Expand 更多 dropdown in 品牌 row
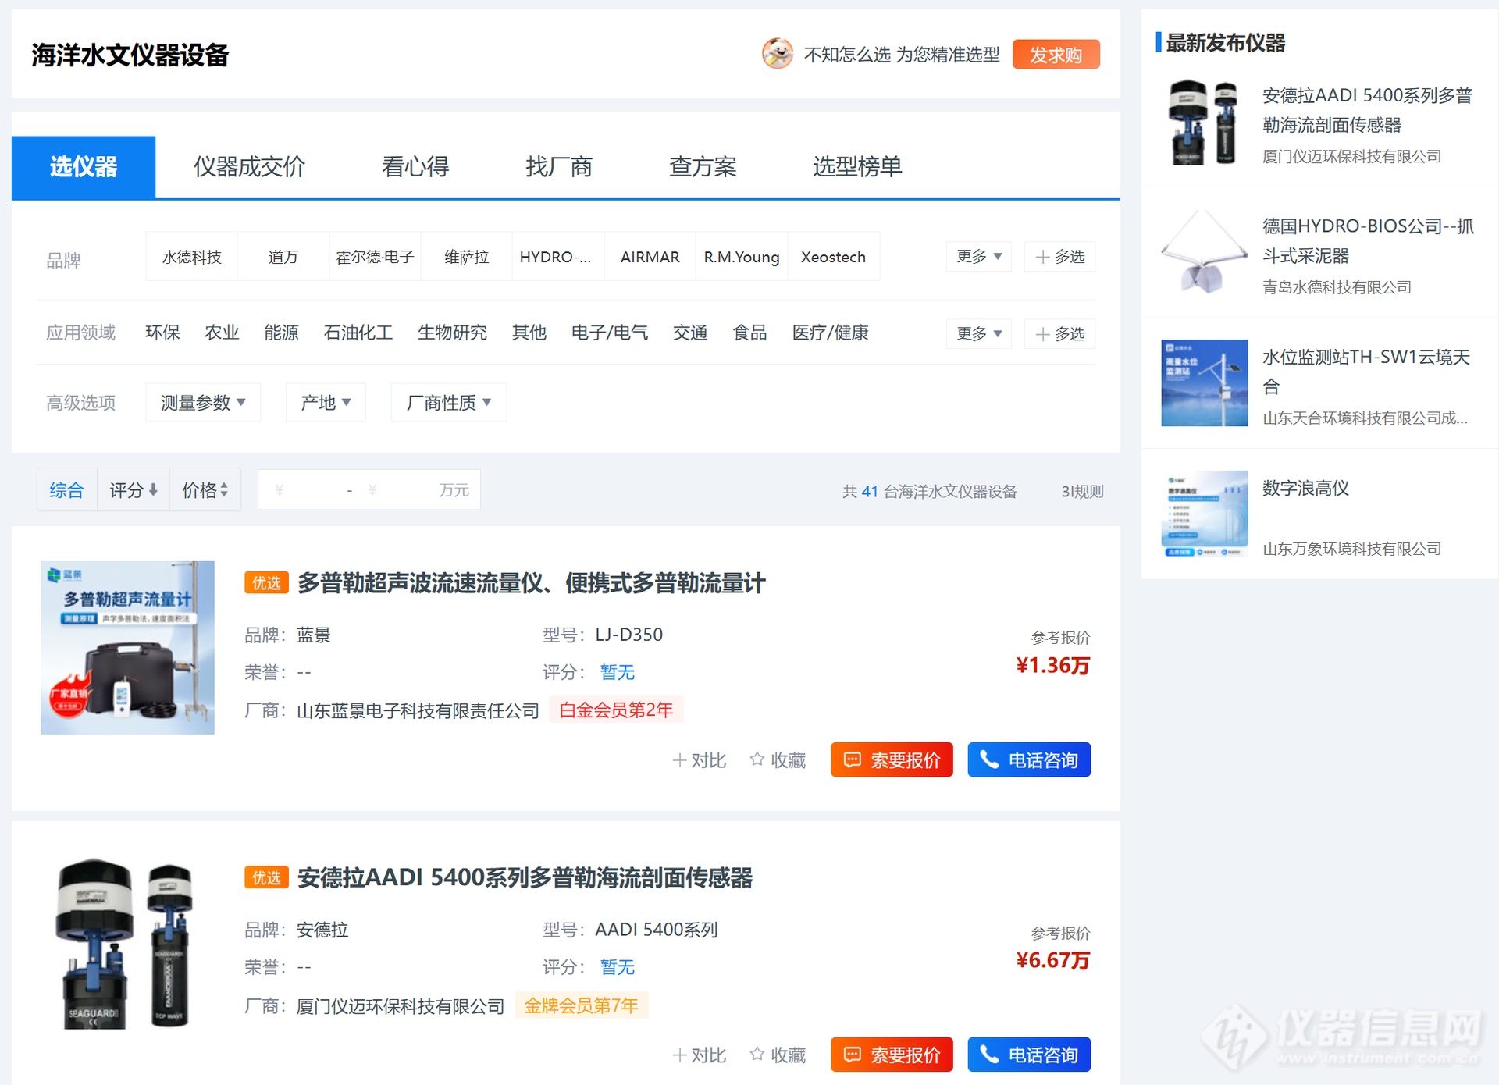Viewport: 1499px width, 1085px height. point(978,257)
